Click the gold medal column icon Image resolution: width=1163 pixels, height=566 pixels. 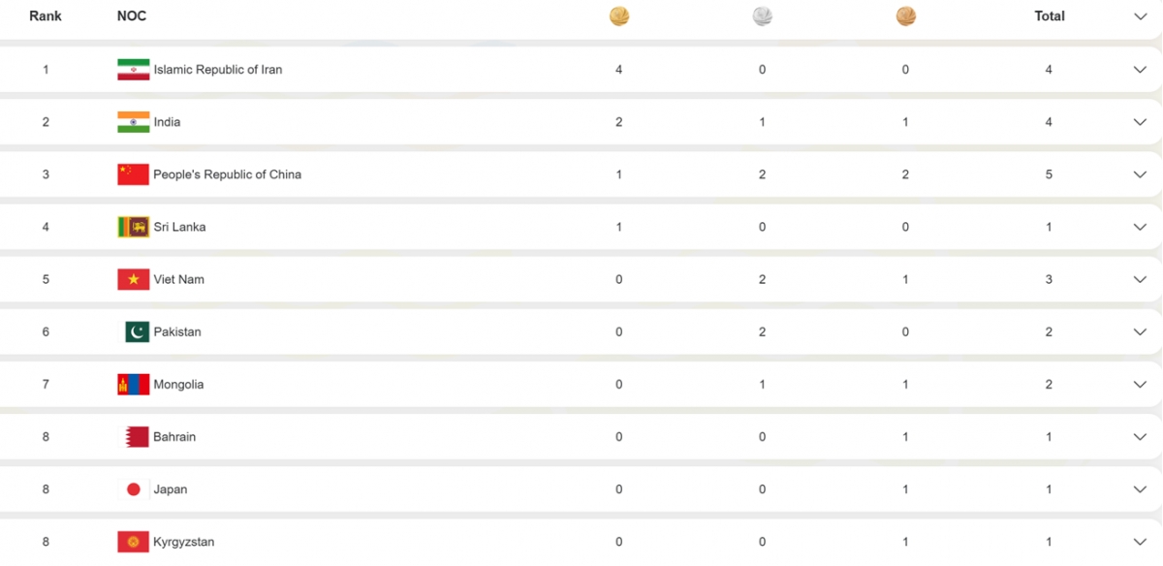point(618,16)
